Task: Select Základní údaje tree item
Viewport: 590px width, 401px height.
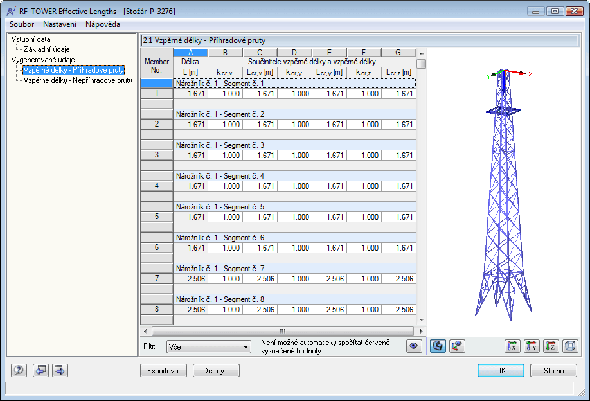Action: (46, 49)
